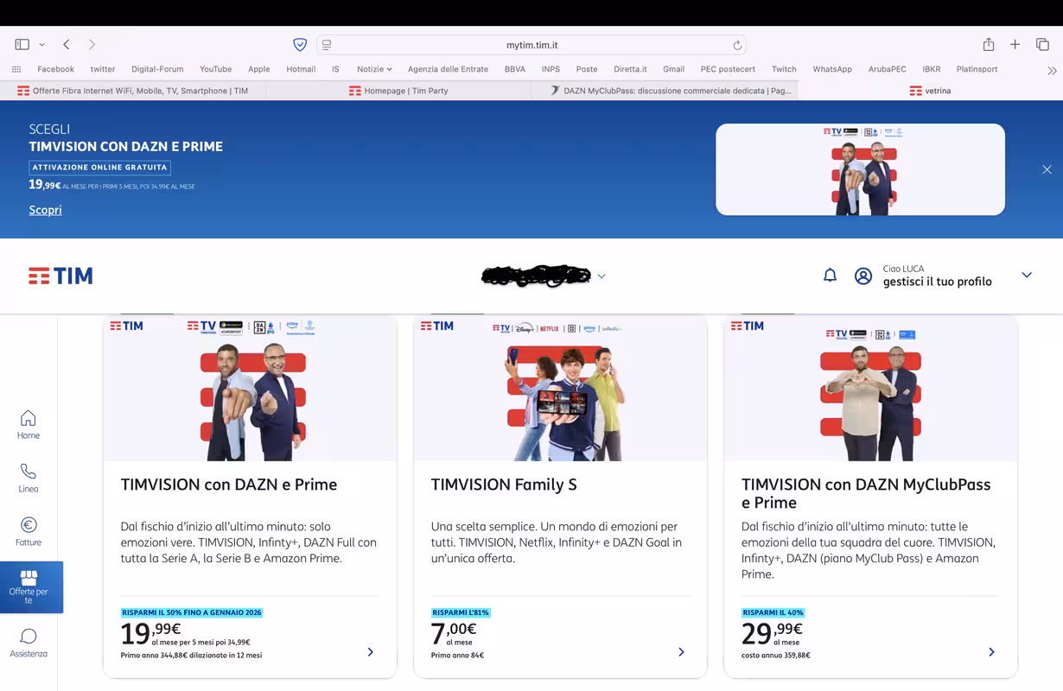
Task: Click the RISPARMI IL 40% label
Action: point(773,612)
